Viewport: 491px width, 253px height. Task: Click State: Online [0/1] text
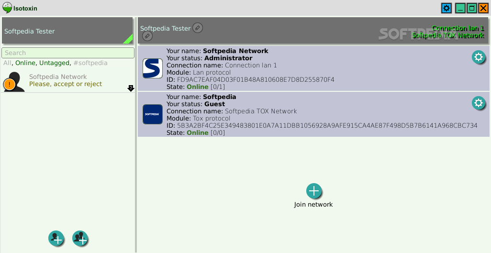pos(196,87)
